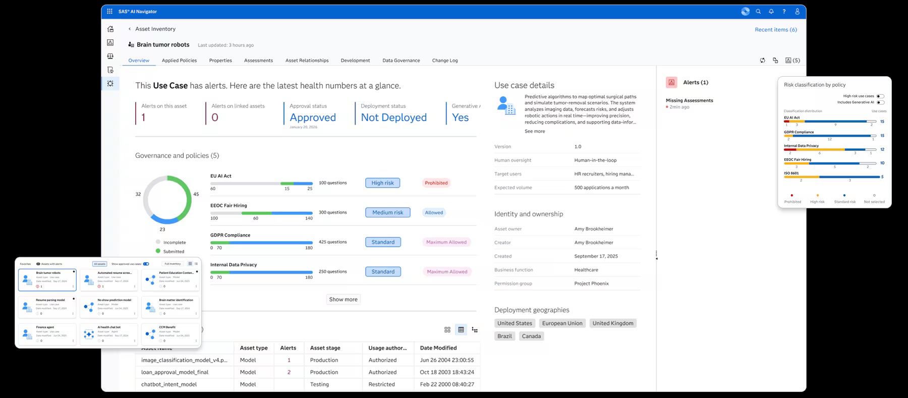908x398 pixels.
Task: Toggle Show approved use cases switch
Action: (x=146, y=264)
